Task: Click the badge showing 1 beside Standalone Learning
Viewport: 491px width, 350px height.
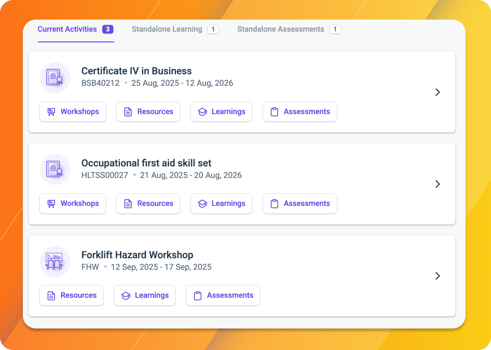Action: point(213,29)
